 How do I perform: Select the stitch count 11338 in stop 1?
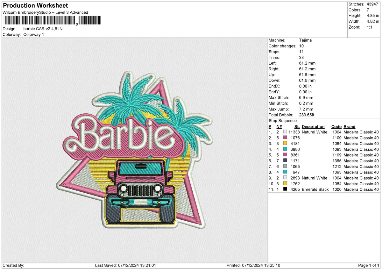(x=294, y=132)
